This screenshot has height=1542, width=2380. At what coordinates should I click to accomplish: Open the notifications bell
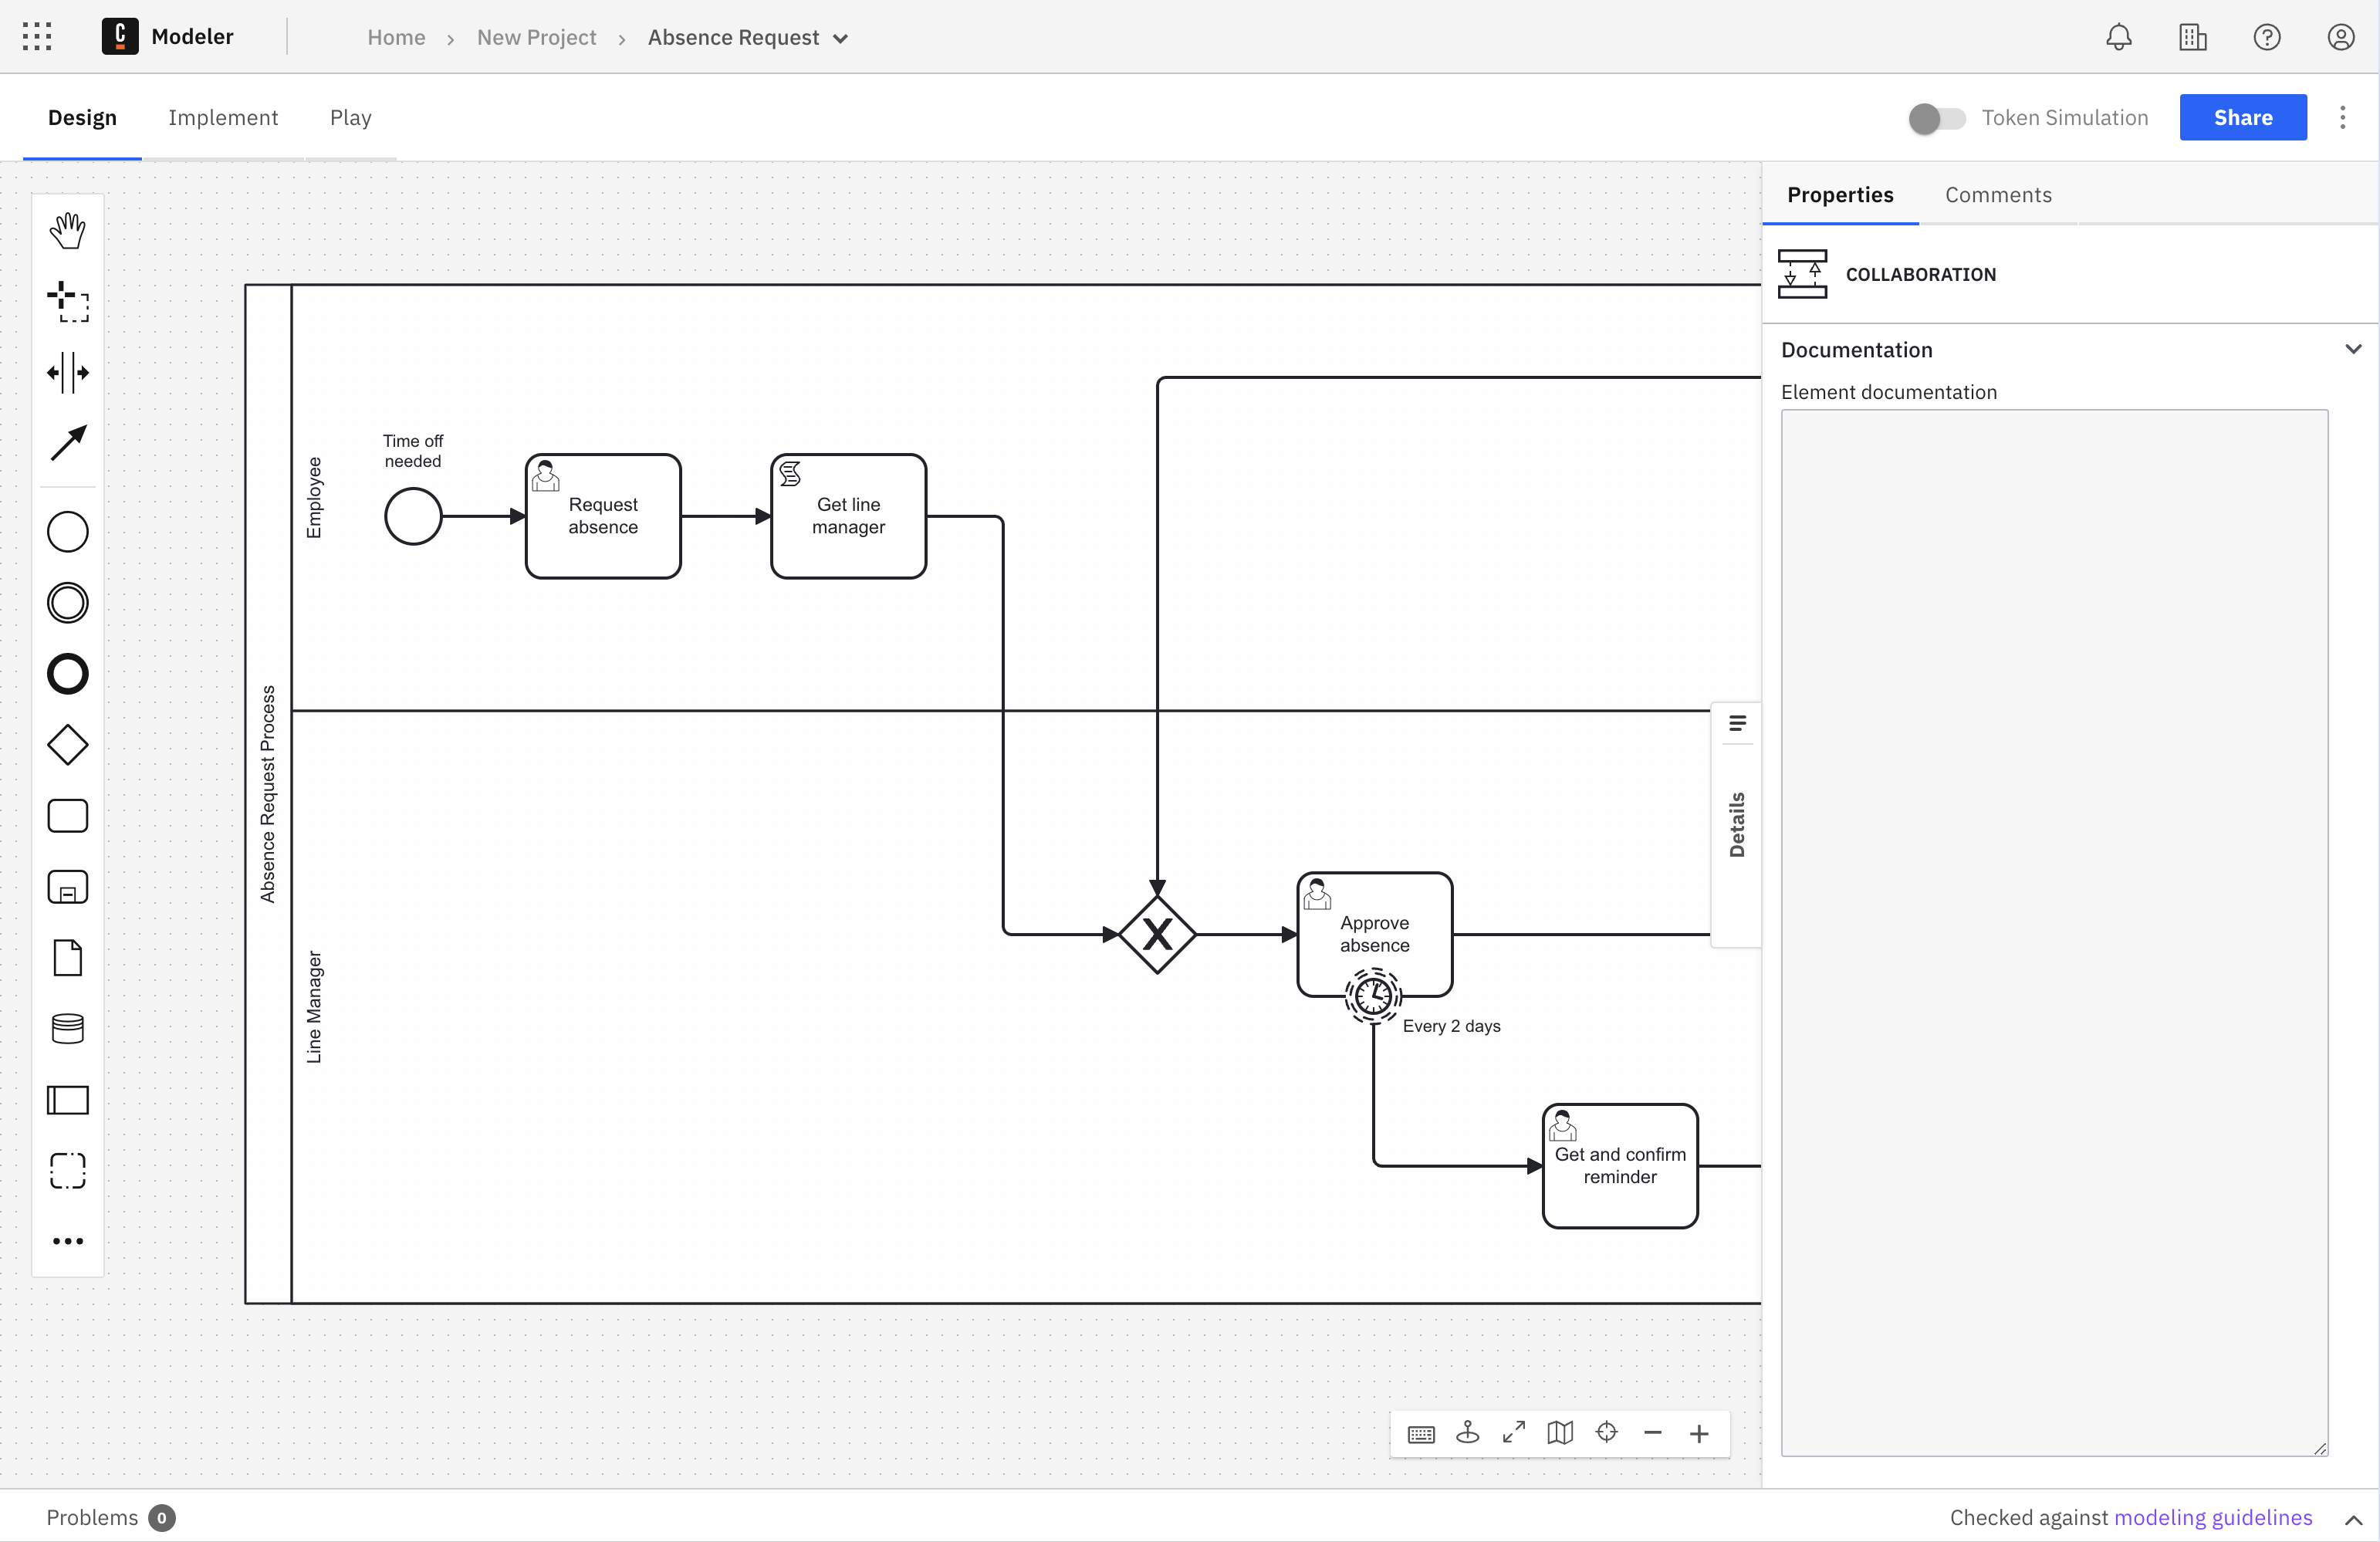[x=2118, y=37]
